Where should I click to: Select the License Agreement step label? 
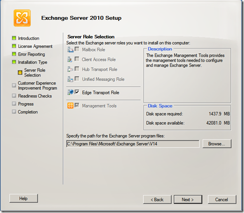click(35, 47)
